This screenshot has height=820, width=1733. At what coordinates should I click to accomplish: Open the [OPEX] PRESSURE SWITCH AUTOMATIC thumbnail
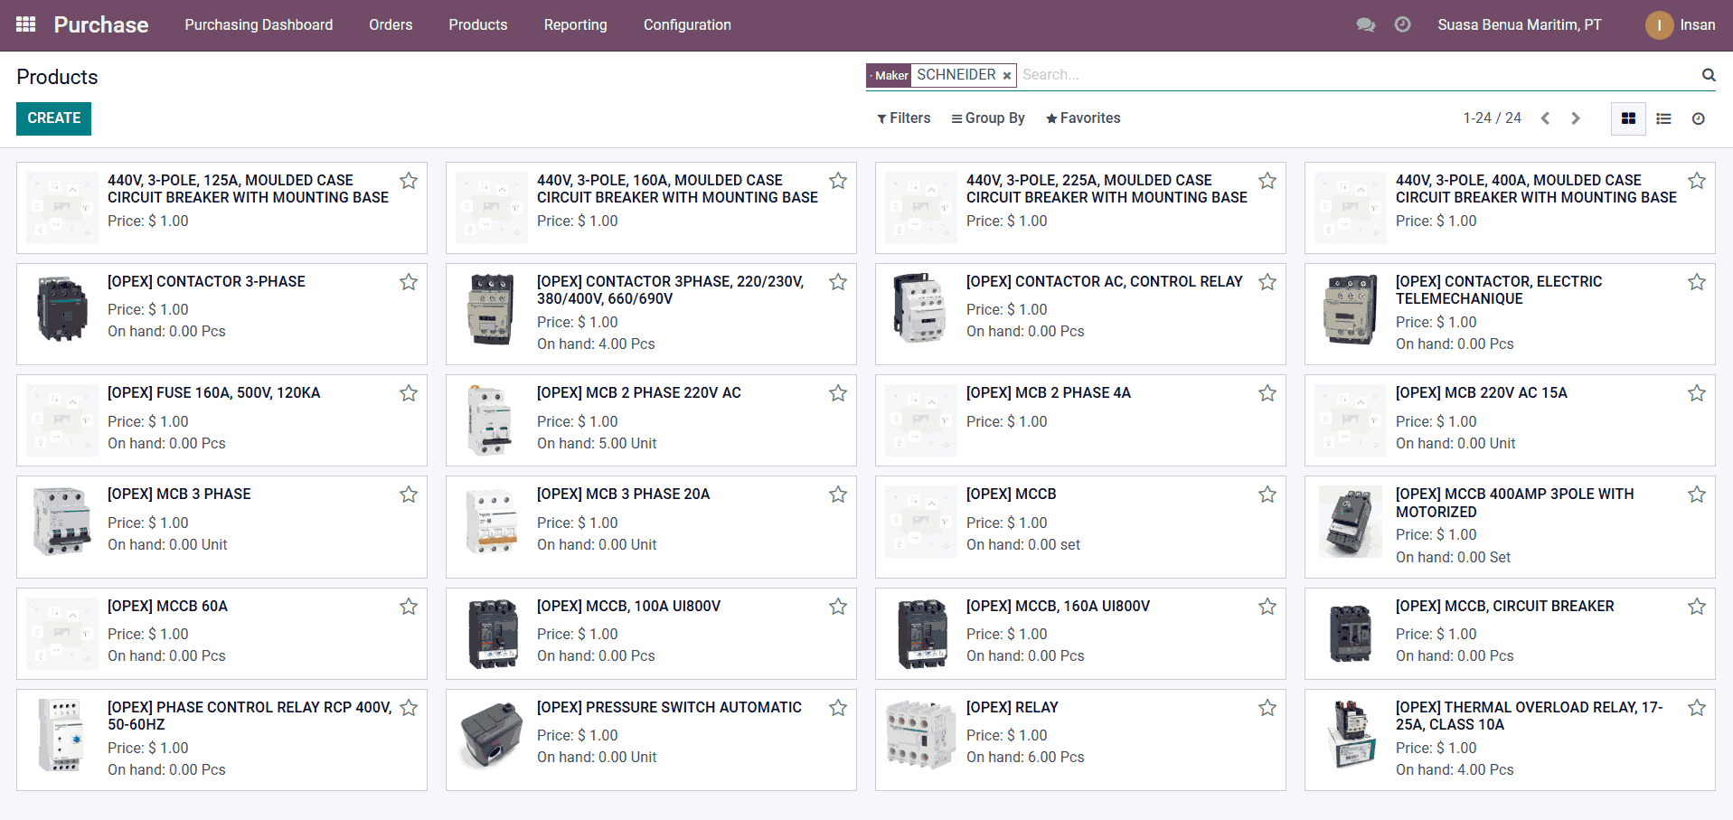tap(491, 735)
